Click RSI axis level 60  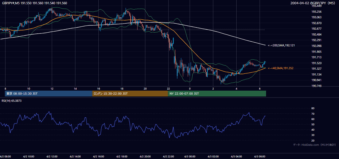pyautogui.click(x=313, y=119)
